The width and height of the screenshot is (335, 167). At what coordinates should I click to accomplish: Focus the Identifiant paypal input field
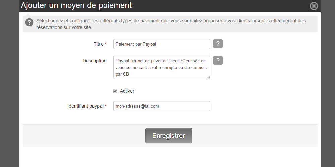[162, 106]
